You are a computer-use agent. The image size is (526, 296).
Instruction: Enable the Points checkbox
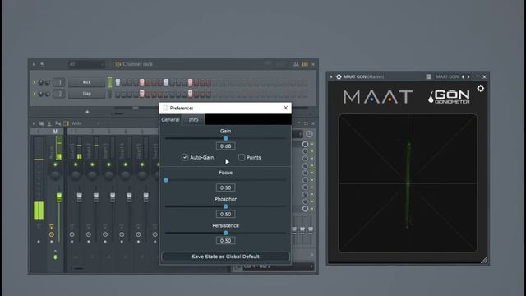[242, 157]
